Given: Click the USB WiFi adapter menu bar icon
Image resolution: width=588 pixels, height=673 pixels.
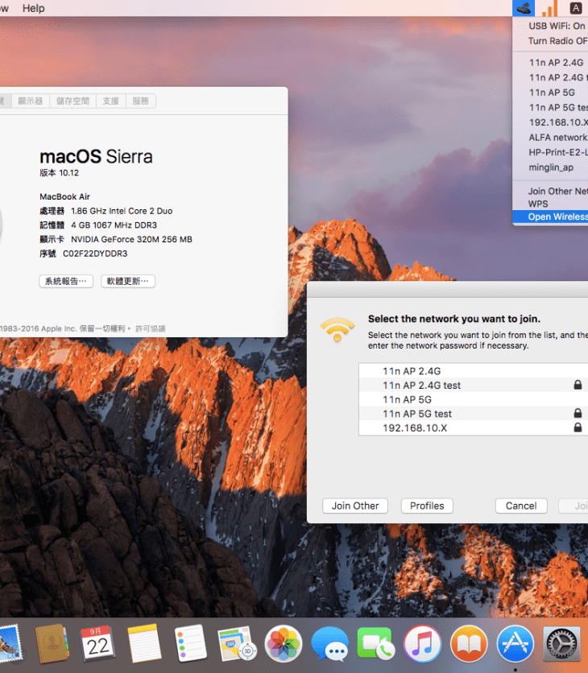Looking at the screenshot, I should pos(523,8).
